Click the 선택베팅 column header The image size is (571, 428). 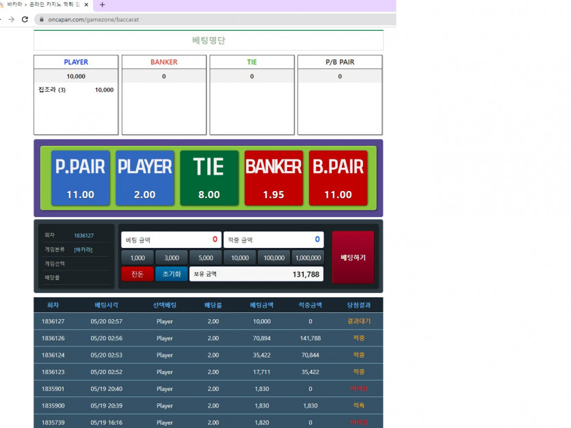click(165, 305)
